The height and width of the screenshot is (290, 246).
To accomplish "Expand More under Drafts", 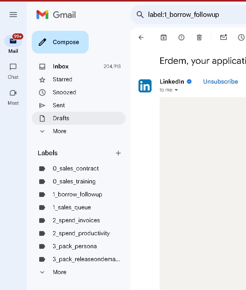I will (79, 131).
